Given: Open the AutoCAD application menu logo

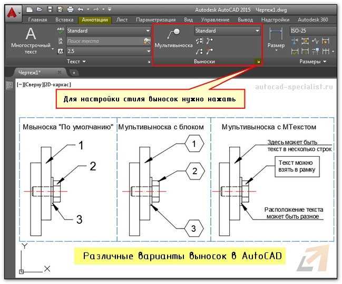Looking at the screenshot, I should (x=13, y=13).
